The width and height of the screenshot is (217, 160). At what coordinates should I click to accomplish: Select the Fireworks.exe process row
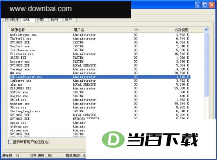pos(100,54)
